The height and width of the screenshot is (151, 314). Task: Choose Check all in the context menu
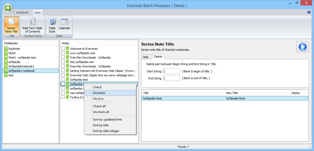point(110,106)
